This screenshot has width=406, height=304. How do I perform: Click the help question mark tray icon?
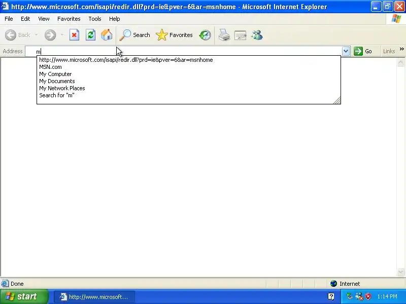point(331,296)
